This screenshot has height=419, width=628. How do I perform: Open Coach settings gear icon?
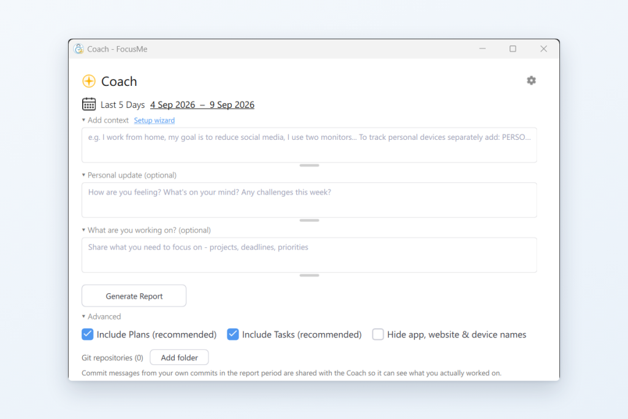531,80
